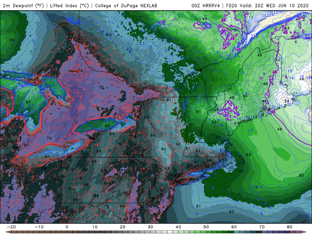Click the 74 dewpoint value on the map

tap(80, 71)
